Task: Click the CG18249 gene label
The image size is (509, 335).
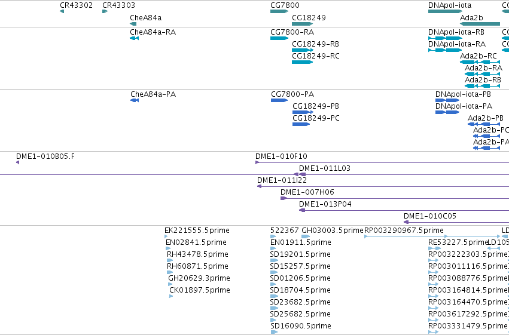Action: 309,17
